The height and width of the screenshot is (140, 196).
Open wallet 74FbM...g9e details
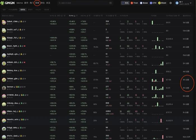[x=12, y=79]
